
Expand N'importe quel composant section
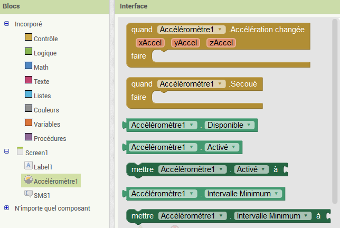[7, 208]
